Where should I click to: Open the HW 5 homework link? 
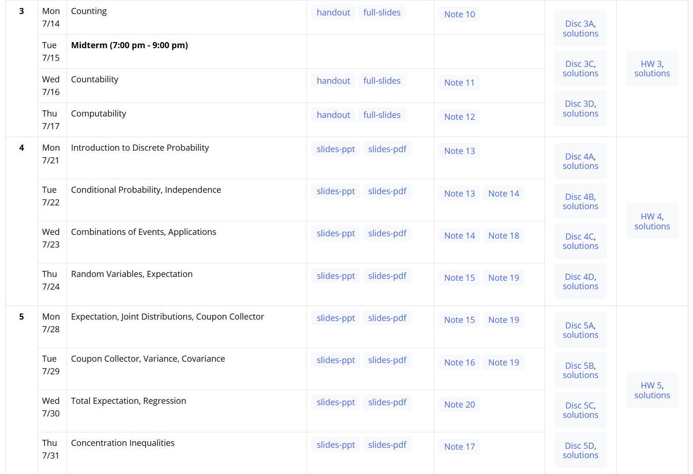[652, 386]
